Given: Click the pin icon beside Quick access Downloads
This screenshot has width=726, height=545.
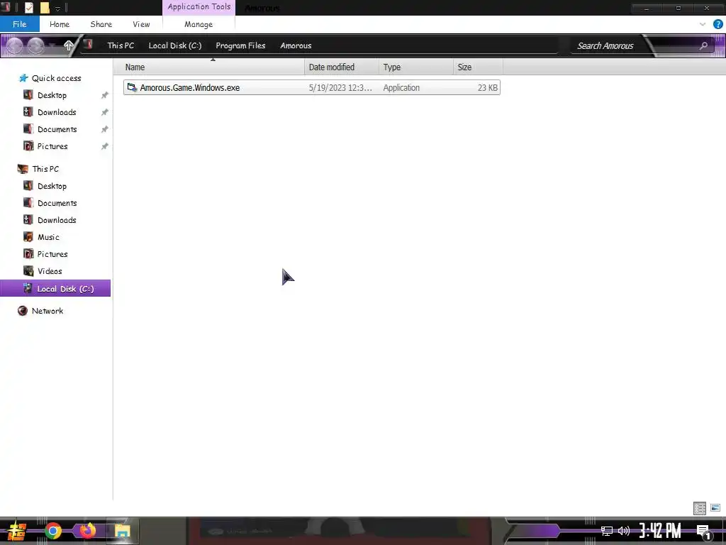Looking at the screenshot, I should pyautogui.click(x=105, y=112).
